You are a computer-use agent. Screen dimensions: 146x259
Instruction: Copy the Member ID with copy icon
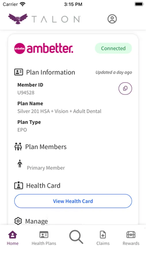[x=125, y=89]
